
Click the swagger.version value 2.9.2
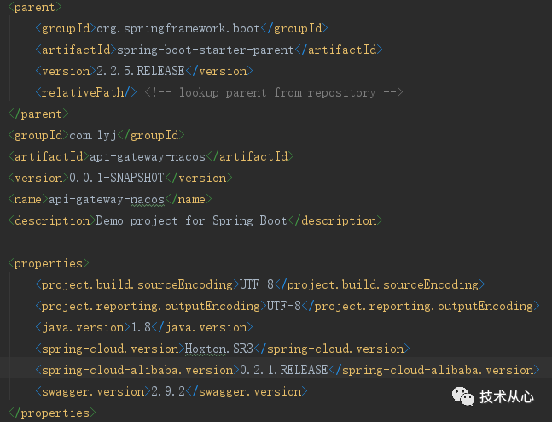point(169,391)
